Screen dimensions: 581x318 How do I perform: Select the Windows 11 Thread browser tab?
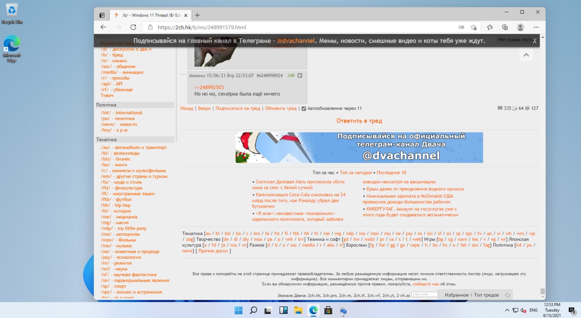pos(150,15)
